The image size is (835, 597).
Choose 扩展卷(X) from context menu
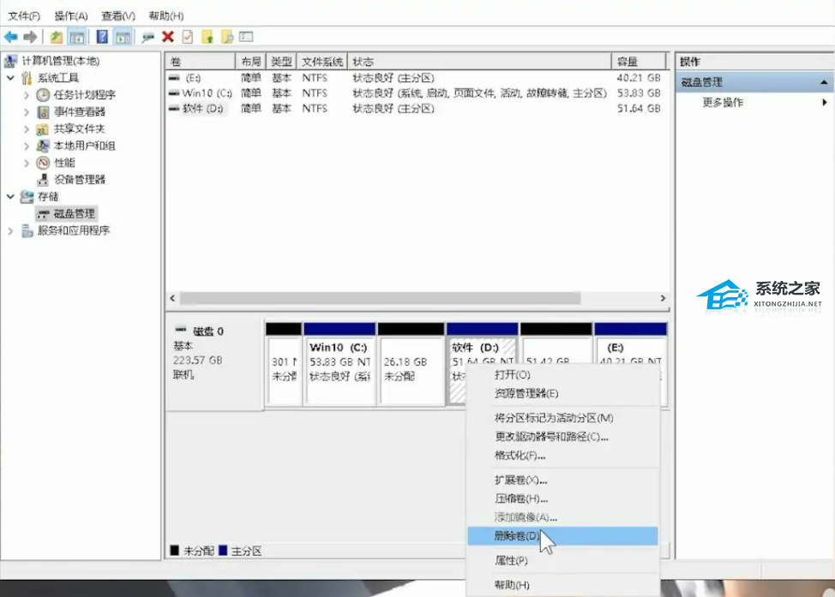(x=563, y=480)
